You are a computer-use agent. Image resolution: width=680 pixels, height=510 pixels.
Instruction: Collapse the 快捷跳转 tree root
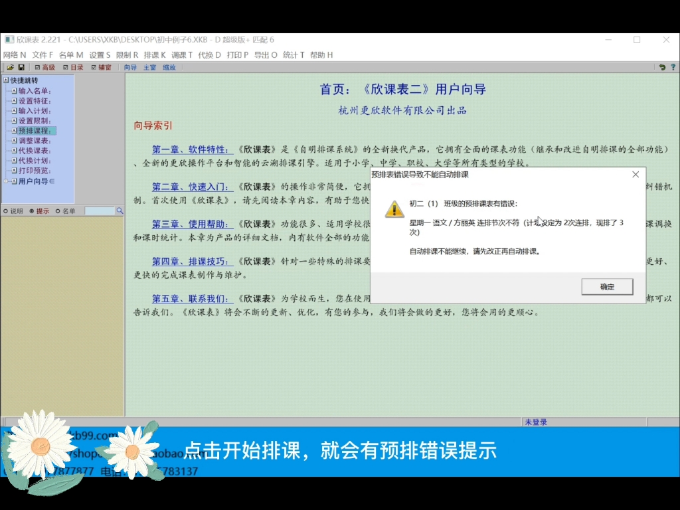click(x=5, y=80)
